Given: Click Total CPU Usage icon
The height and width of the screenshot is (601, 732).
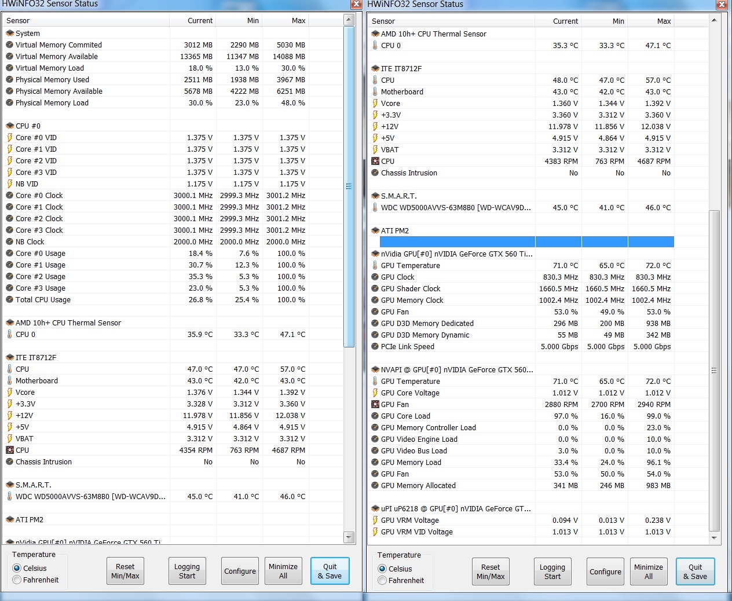Looking at the screenshot, I should point(10,300).
